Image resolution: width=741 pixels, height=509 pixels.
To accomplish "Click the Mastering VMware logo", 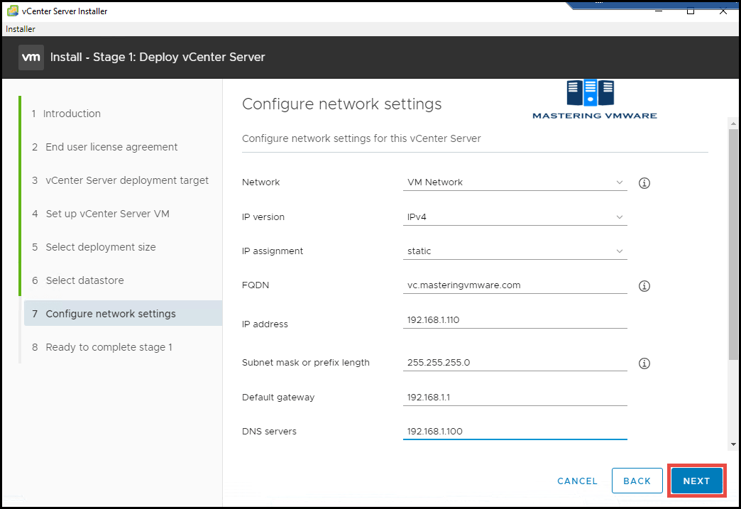I will pos(594,99).
